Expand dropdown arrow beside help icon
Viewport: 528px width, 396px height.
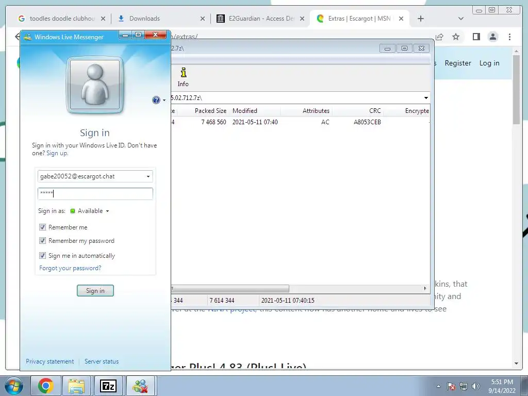tap(164, 101)
